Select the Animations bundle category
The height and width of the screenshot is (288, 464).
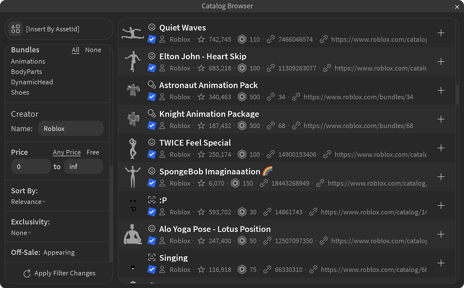point(28,61)
